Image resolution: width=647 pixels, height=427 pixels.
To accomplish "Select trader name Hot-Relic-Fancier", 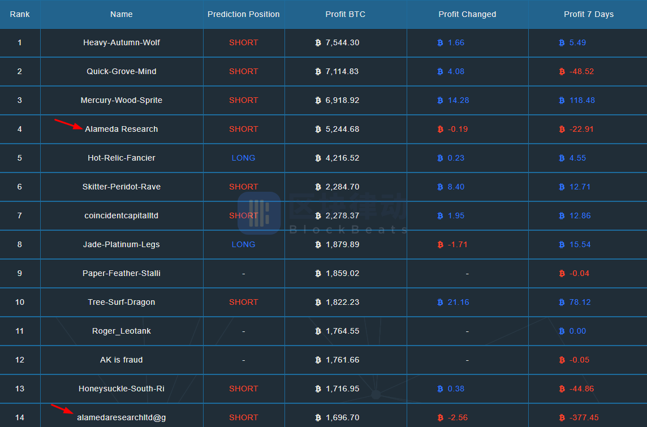I will coord(121,158).
